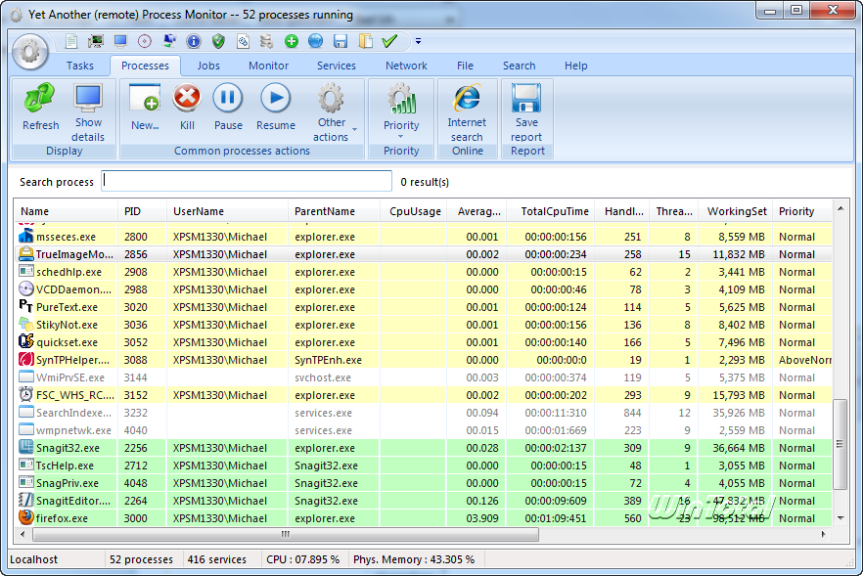This screenshot has width=863, height=576.
Task: Sort by ParentName column header
Action: [334, 211]
